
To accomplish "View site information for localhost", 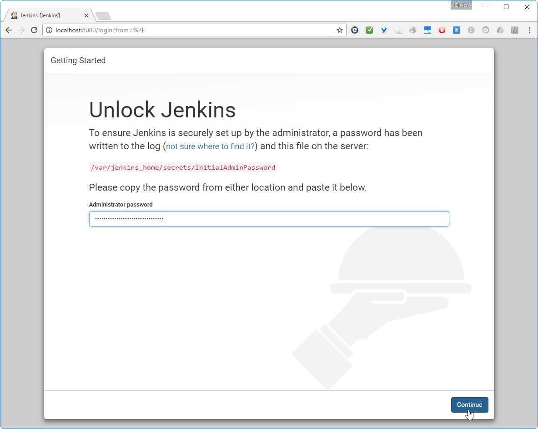I will (x=50, y=30).
